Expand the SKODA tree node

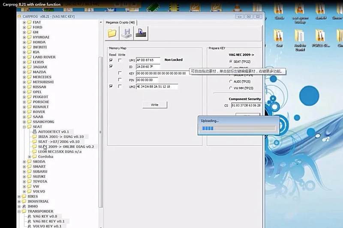(24, 162)
